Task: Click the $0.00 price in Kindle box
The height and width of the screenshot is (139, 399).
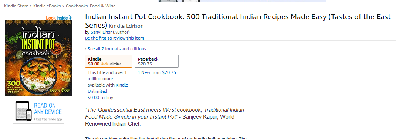Action: [x=94, y=64]
